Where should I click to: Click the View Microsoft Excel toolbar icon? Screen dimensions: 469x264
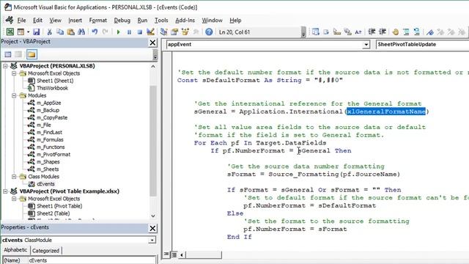pos(10,32)
